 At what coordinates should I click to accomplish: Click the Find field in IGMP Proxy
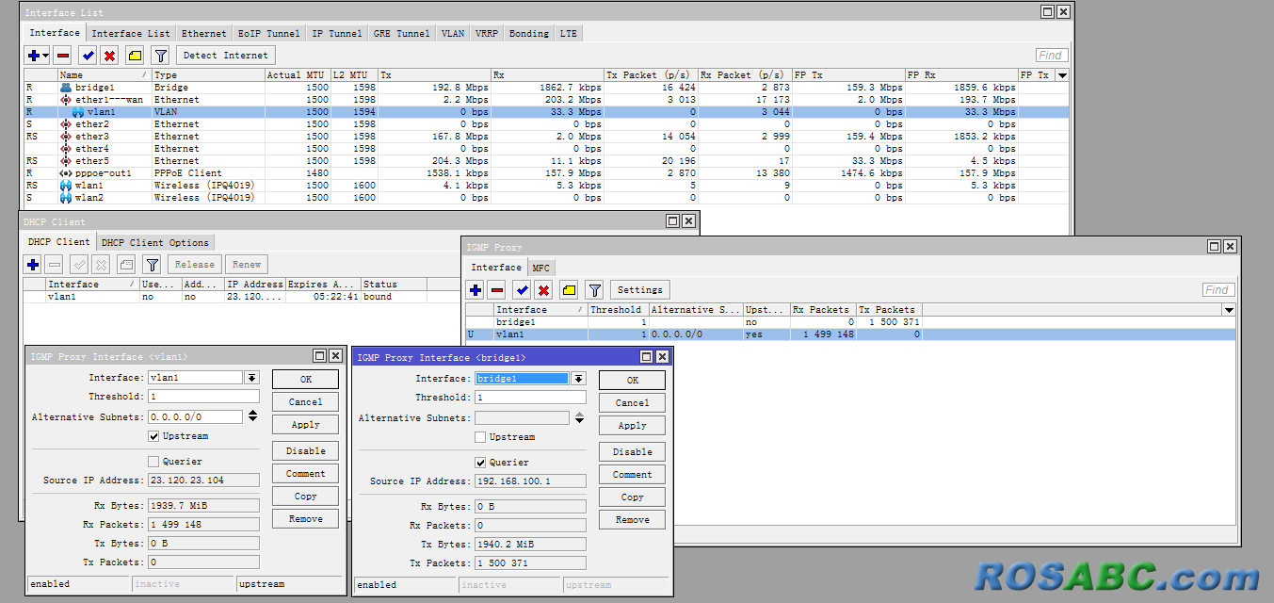point(1218,290)
